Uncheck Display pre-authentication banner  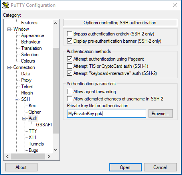coord(69,41)
